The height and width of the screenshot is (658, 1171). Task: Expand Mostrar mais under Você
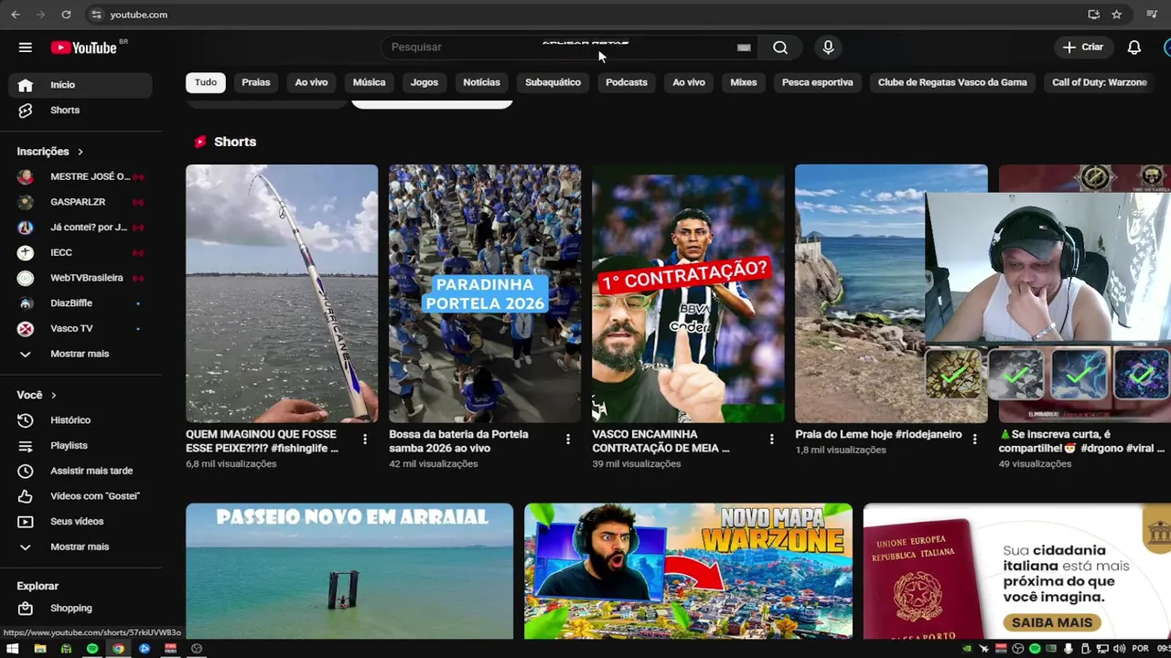coord(81,547)
